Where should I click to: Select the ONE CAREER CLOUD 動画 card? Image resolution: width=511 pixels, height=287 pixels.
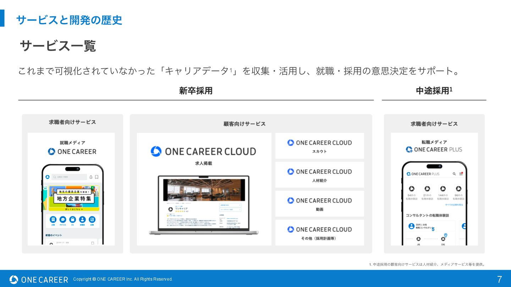(319, 204)
